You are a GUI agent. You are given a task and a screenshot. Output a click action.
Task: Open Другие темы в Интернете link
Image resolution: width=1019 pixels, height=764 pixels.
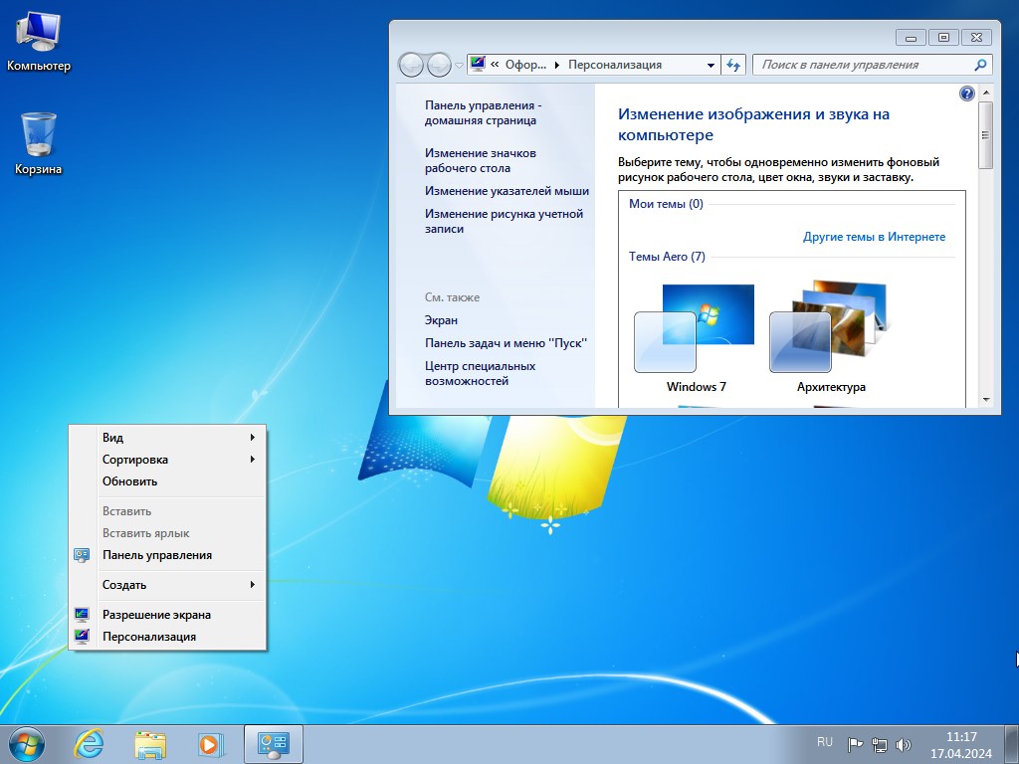coord(874,237)
